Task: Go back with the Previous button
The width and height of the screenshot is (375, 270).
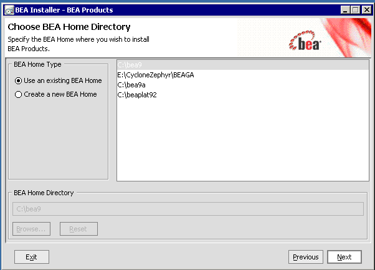Action: pyautogui.click(x=306, y=257)
